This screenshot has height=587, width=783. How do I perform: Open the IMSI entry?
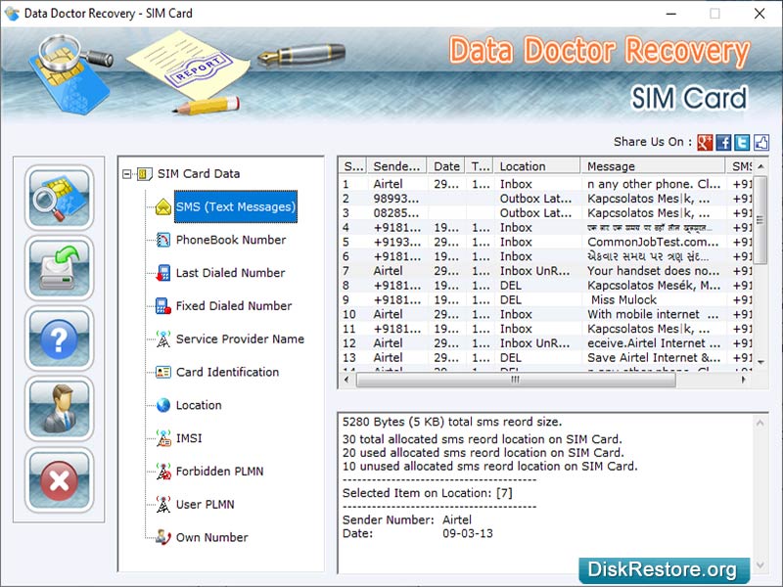pos(191,439)
